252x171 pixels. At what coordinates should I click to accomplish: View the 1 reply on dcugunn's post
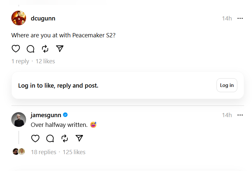pyautogui.click(x=20, y=61)
